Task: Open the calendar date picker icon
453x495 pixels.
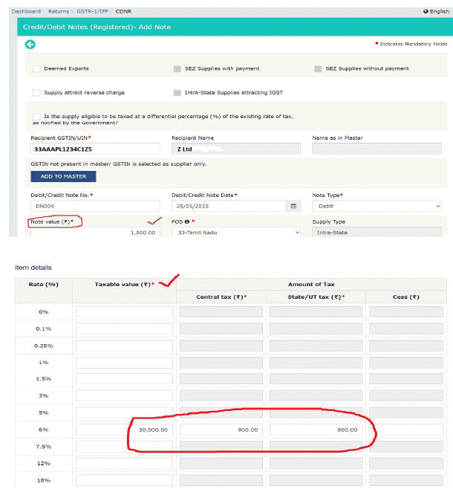Action: 294,206
